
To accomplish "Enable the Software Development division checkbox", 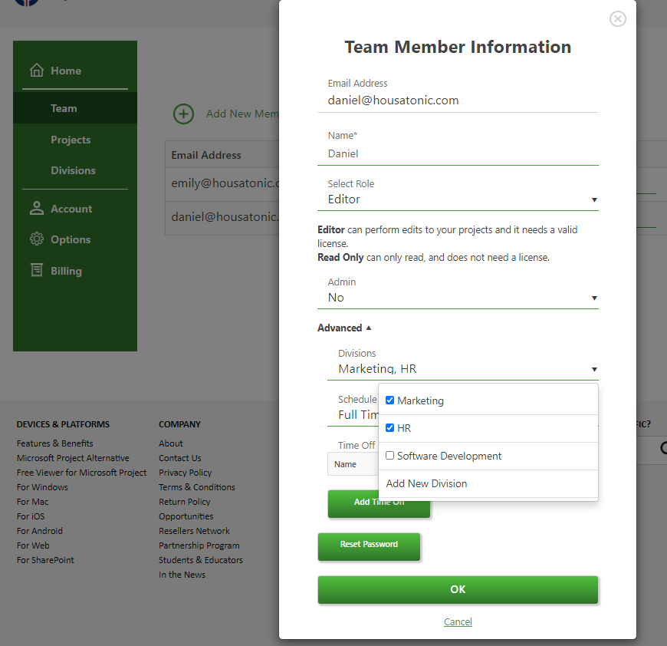I will 389,455.
